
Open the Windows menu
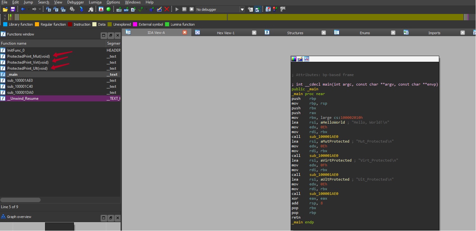coord(133,2)
